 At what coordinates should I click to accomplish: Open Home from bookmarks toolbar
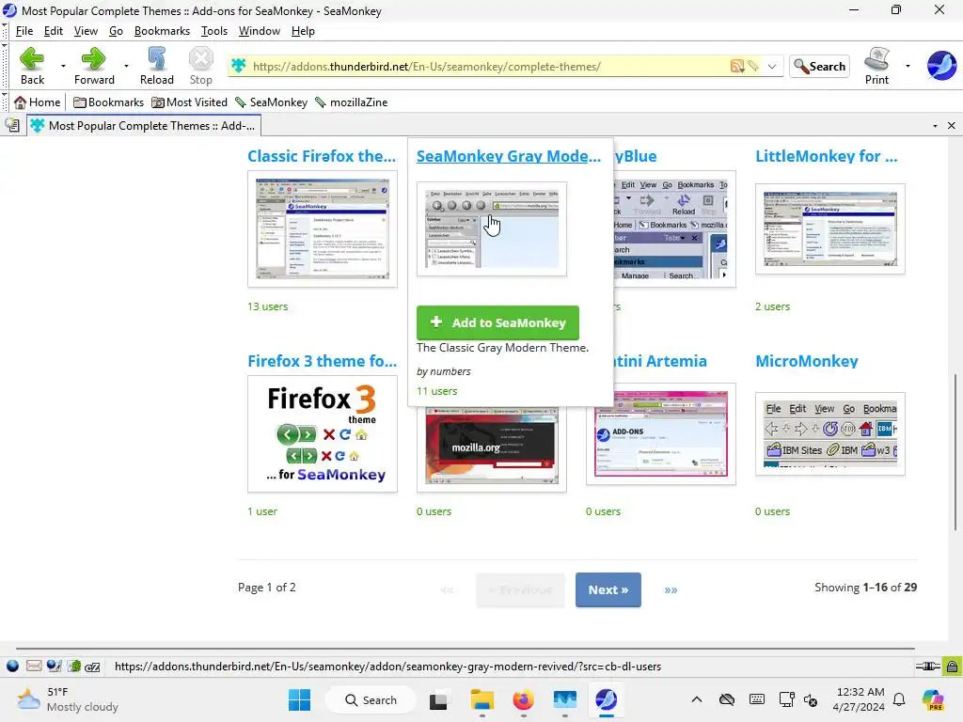[38, 102]
